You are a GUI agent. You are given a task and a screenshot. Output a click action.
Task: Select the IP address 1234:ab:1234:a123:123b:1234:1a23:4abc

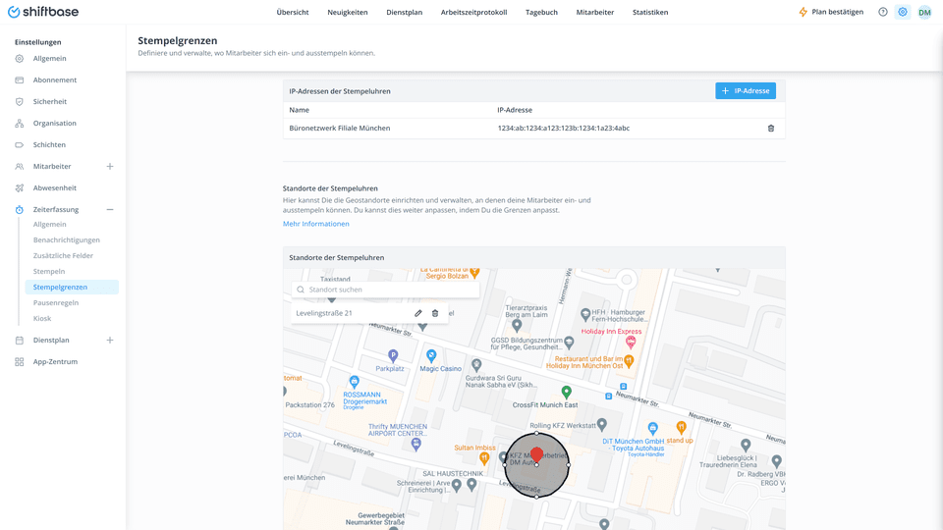click(564, 128)
